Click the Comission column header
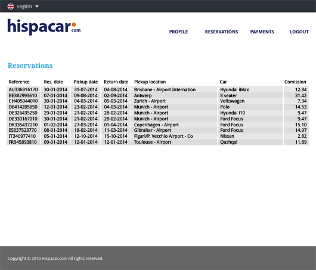Viewport: 316px width, 270px height. 295,82
